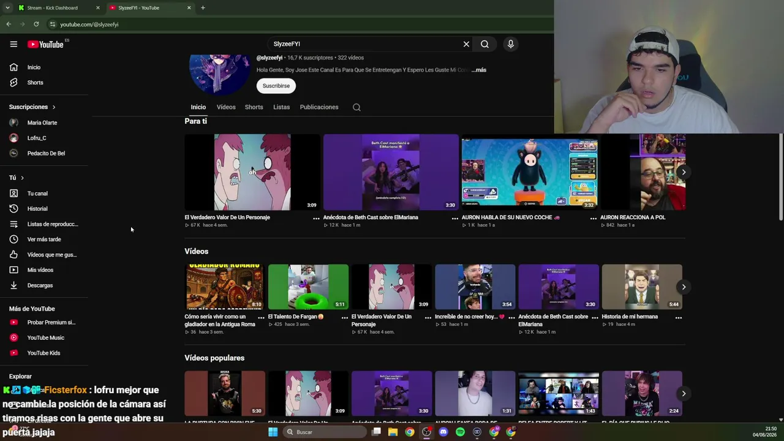Open options for Increíble de no creer hoy
The height and width of the screenshot is (441, 784).
(511, 317)
